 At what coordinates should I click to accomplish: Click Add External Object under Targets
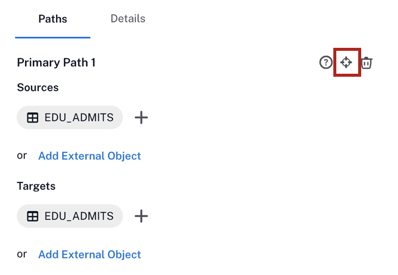pyautogui.click(x=90, y=255)
